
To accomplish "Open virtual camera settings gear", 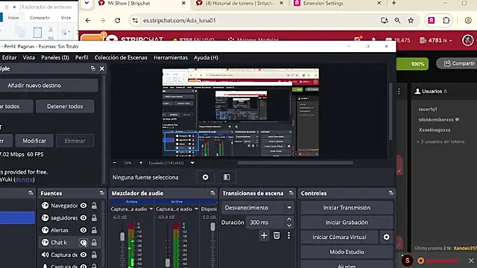I will point(386,237).
